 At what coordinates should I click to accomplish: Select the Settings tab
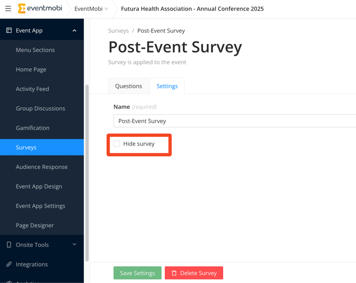[x=167, y=86]
